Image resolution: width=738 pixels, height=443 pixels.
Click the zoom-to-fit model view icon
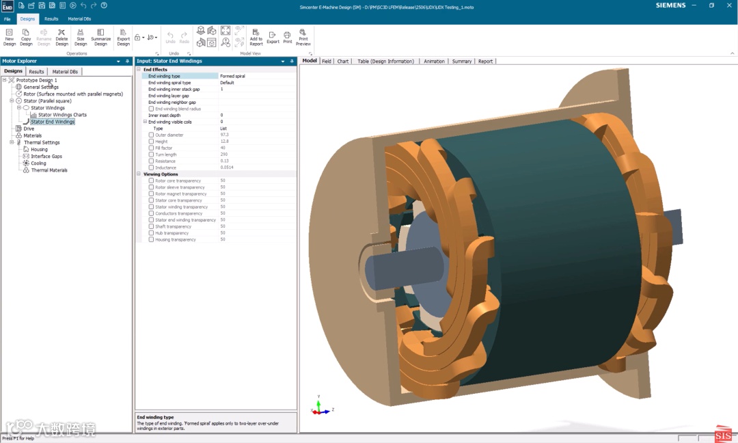[225, 31]
